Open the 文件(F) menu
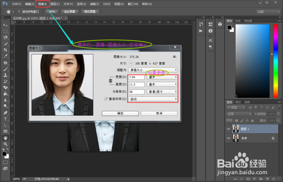283x182 pixels. pyautogui.click(x=16, y=4)
